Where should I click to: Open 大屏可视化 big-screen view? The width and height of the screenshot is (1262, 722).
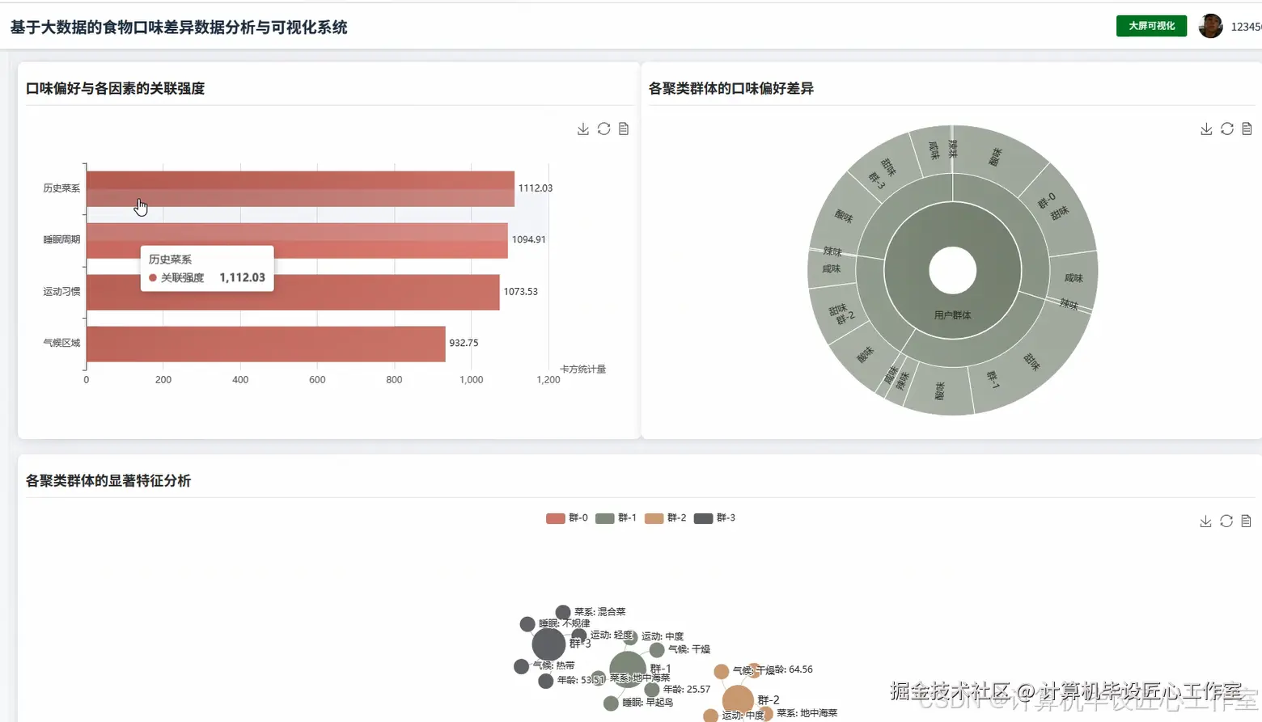point(1150,25)
